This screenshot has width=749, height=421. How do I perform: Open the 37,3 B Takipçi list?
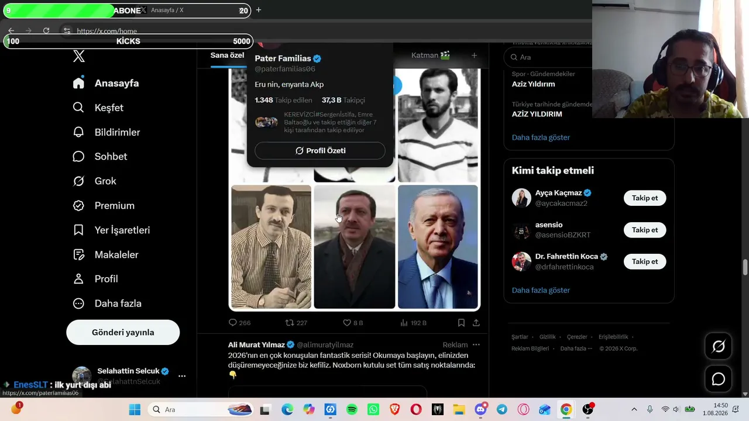coord(343,100)
